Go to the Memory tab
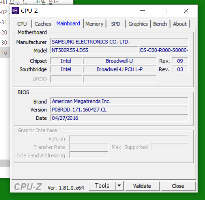 pos(94,24)
